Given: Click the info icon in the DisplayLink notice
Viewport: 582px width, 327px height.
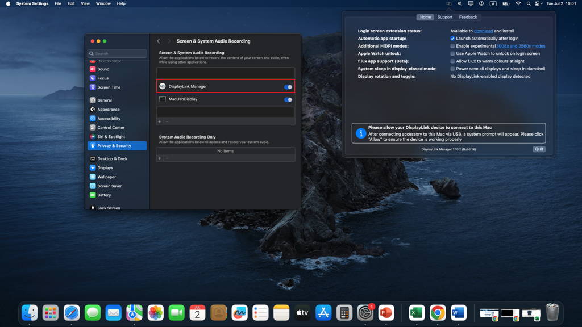Looking at the screenshot, I should click(361, 133).
